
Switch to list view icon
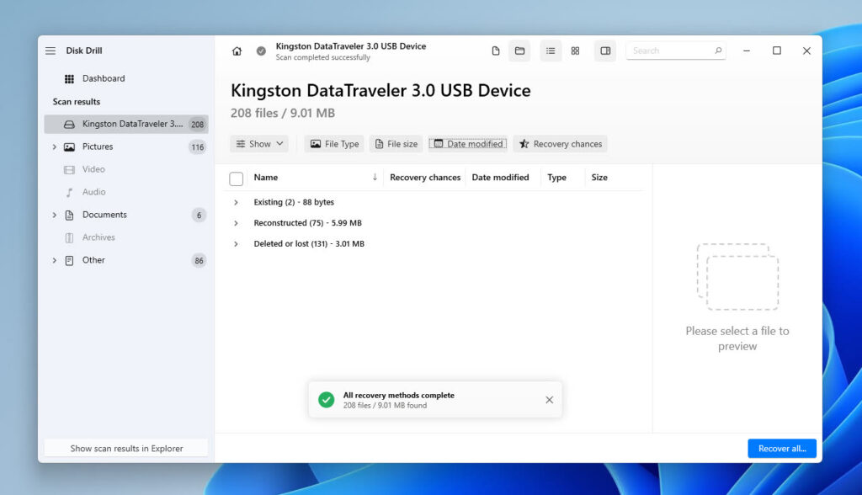(x=551, y=51)
